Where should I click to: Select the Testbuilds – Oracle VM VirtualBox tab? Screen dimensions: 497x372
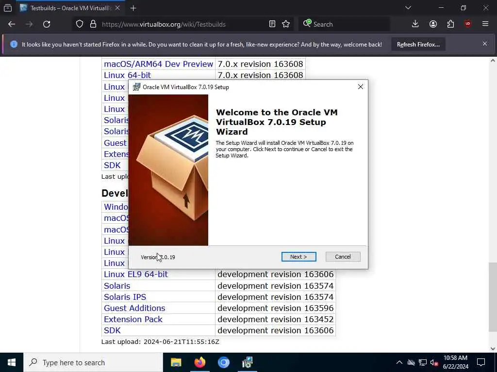click(x=70, y=8)
